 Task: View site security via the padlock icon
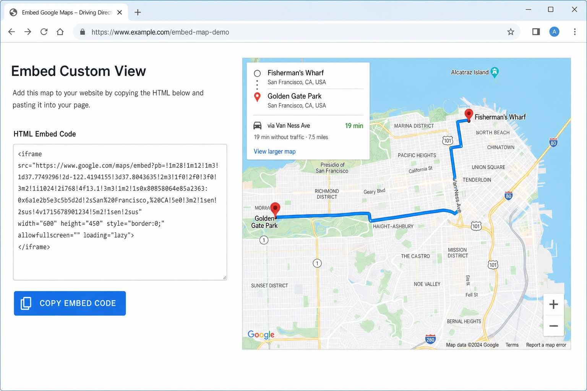pos(83,32)
